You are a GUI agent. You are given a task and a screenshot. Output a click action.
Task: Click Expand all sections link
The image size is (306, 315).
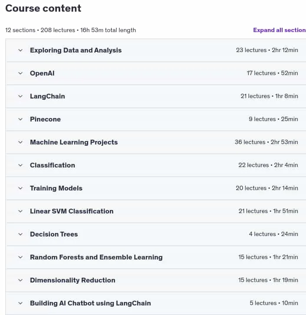[x=279, y=30]
